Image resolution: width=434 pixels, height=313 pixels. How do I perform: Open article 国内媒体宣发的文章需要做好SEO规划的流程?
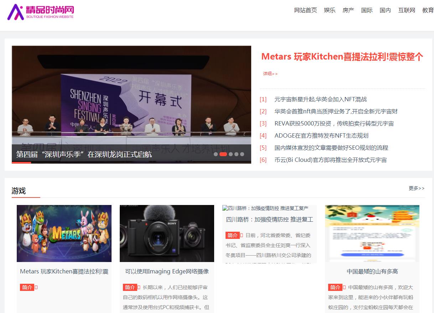331,148
